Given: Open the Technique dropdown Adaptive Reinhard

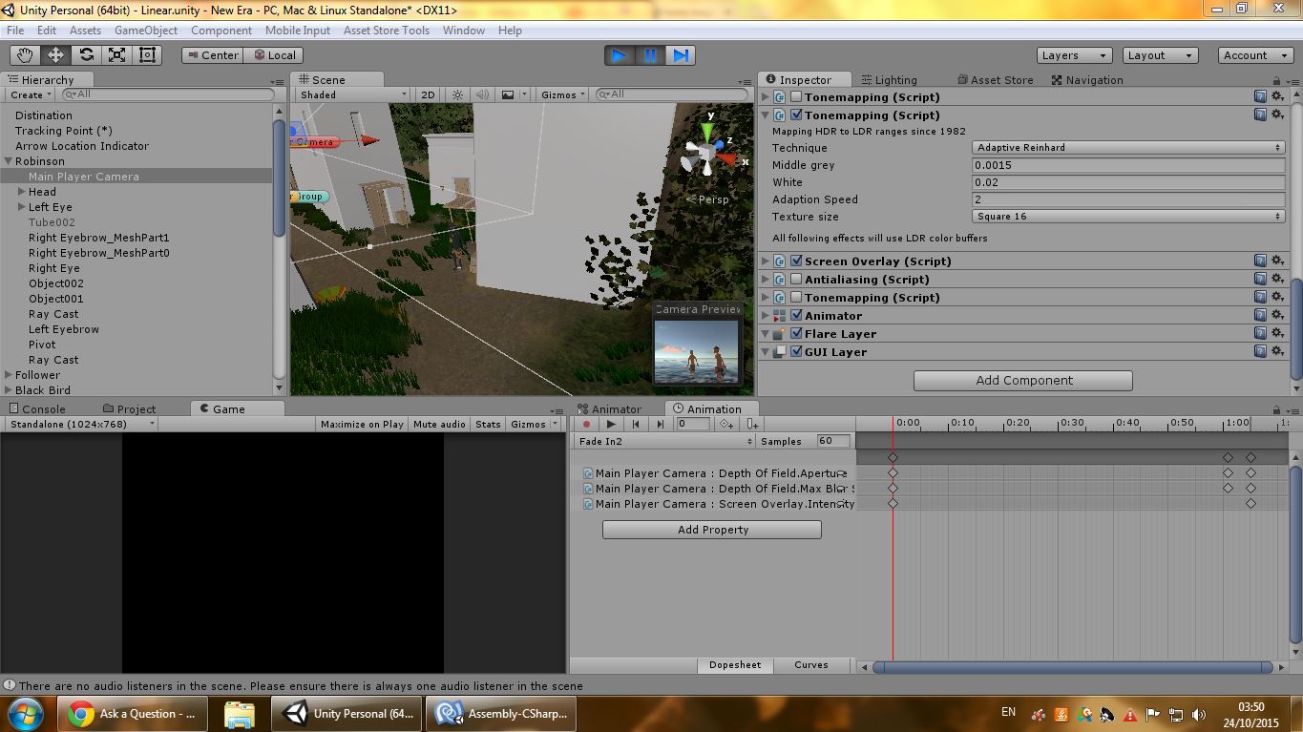Looking at the screenshot, I should pyautogui.click(x=1128, y=148).
